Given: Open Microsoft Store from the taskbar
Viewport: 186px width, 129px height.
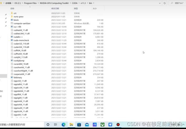Looking at the screenshot, I should (79, 125).
